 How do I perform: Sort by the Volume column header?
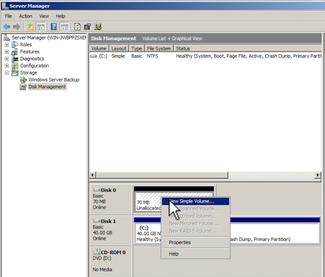(x=99, y=48)
